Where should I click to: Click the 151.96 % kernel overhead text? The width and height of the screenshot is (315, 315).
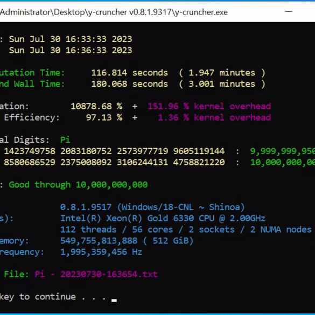point(209,106)
